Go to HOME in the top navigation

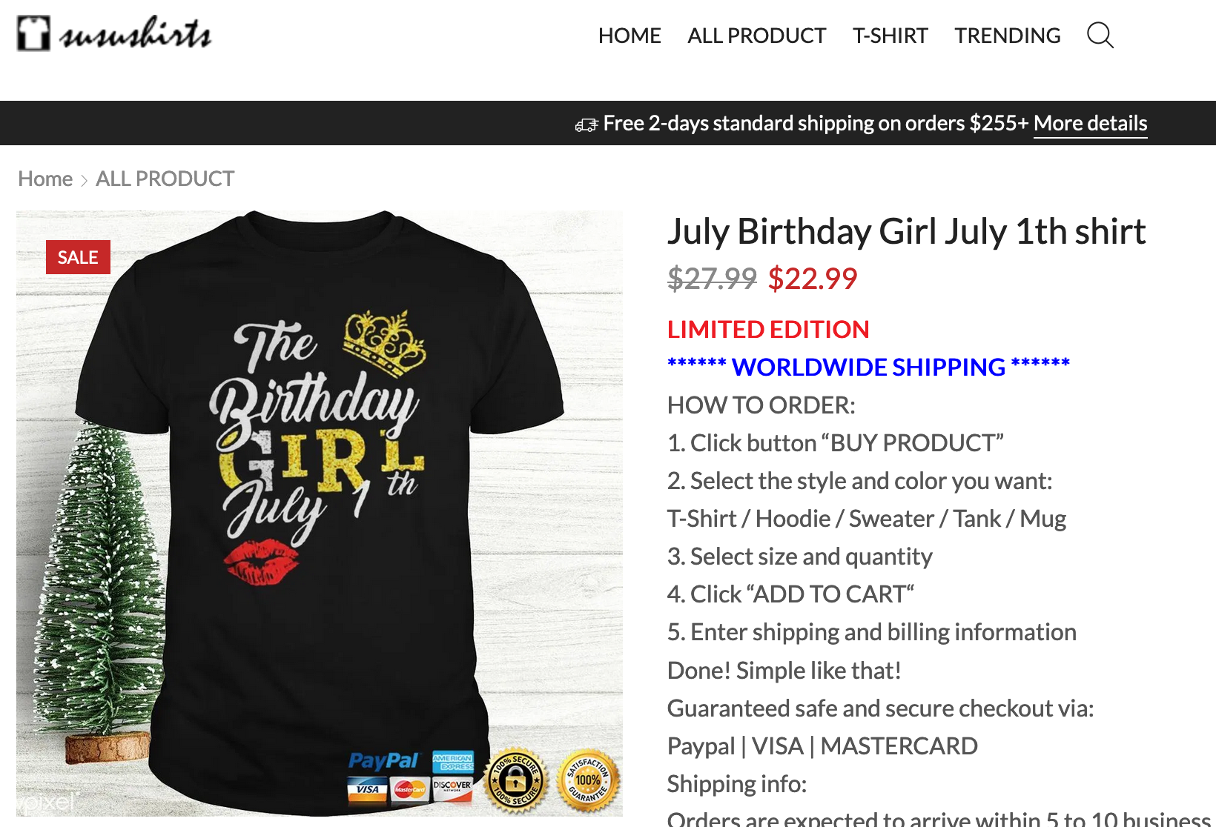630,36
